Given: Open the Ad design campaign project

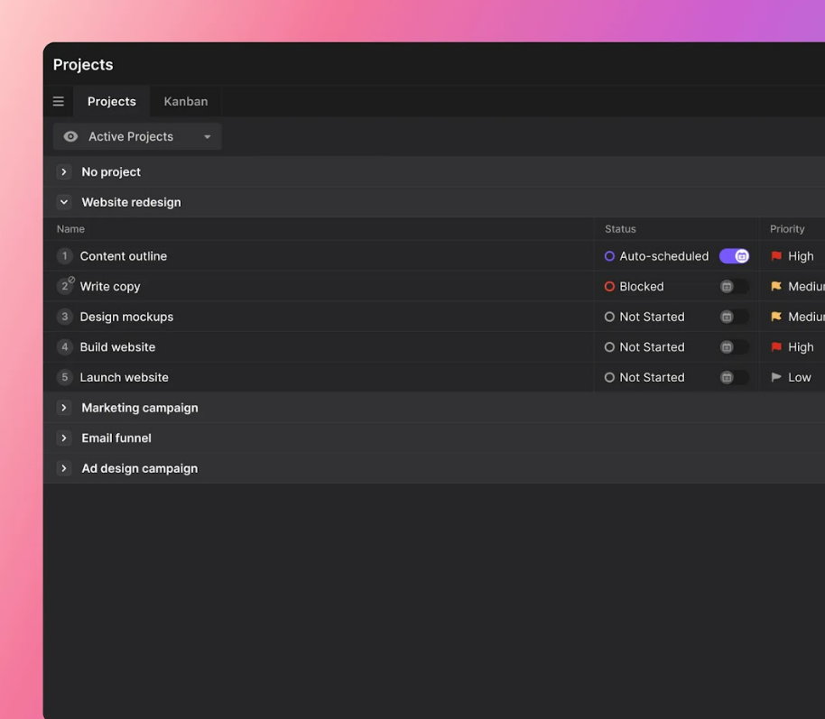Looking at the screenshot, I should tap(139, 468).
